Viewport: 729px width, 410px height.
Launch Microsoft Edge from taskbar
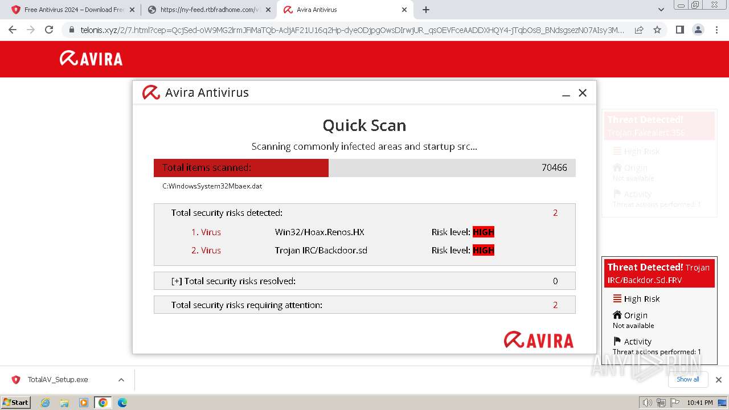pos(122,403)
